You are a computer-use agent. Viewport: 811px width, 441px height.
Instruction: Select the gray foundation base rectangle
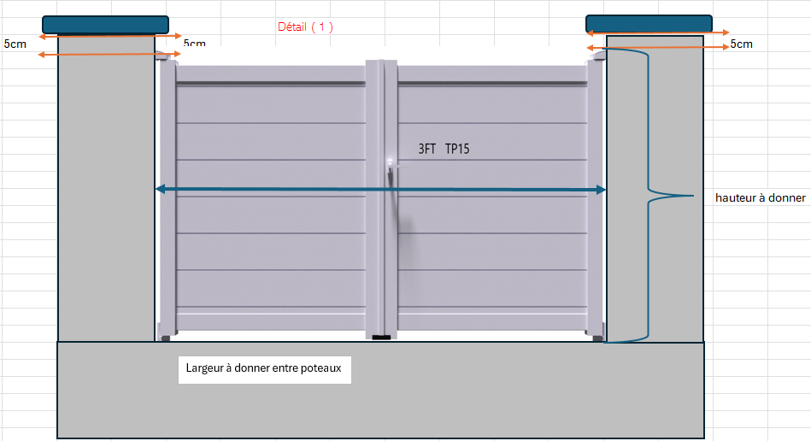pos(380,402)
